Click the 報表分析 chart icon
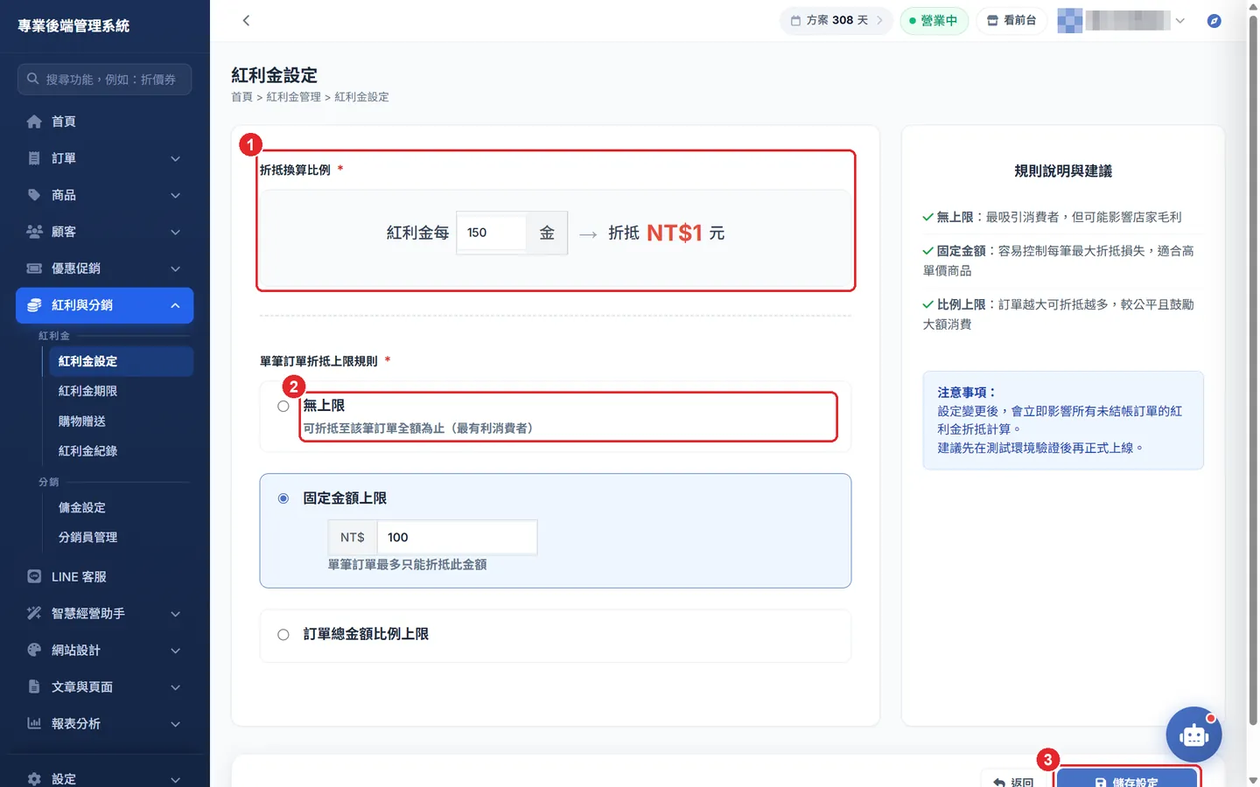This screenshot has height=787, width=1260. [34, 724]
